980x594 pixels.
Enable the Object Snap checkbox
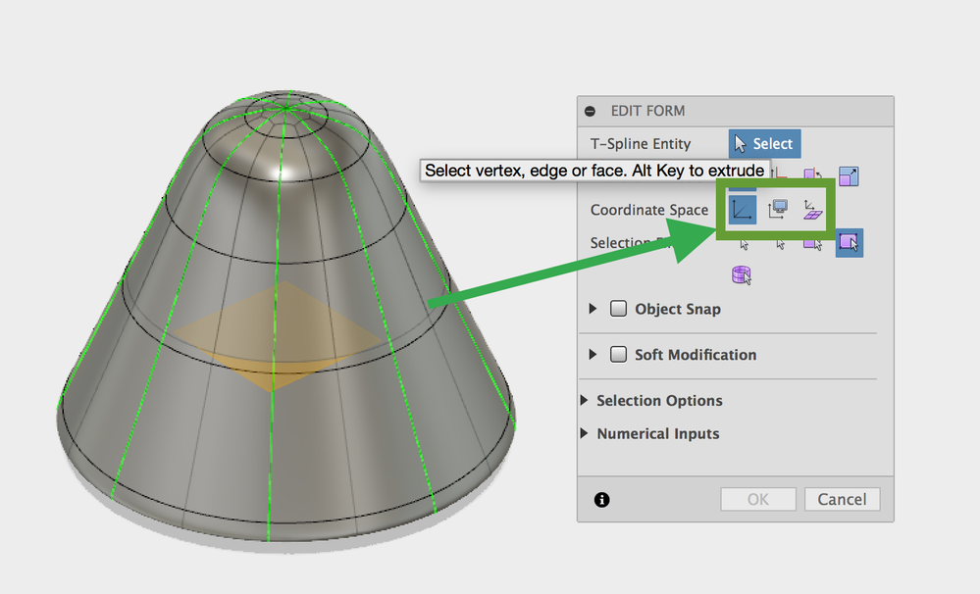coord(618,309)
